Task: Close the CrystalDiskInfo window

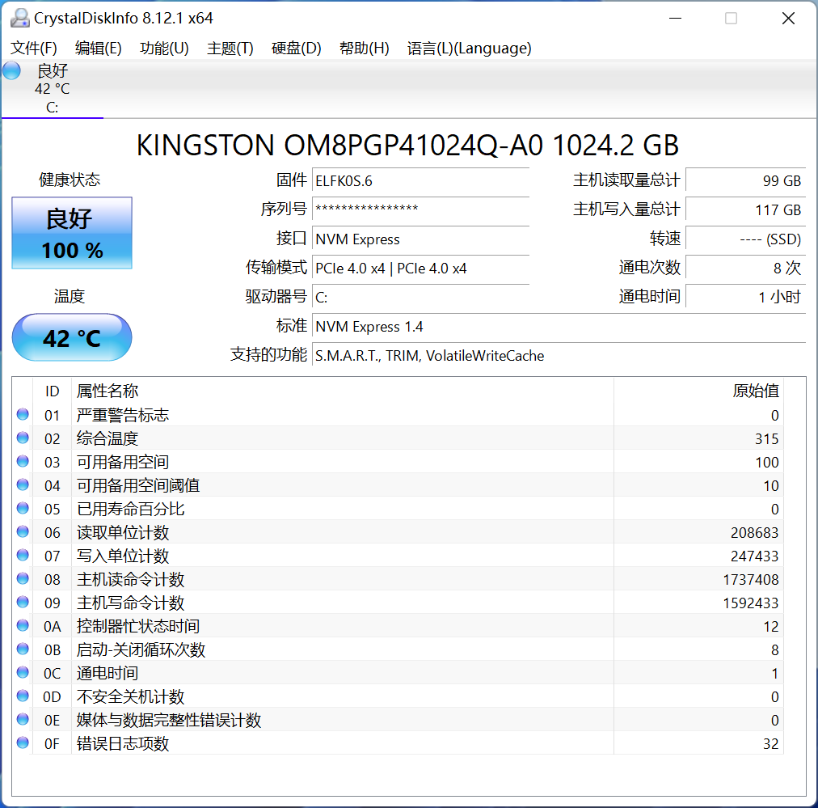Action: pyautogui.click(x=788, y=19)
